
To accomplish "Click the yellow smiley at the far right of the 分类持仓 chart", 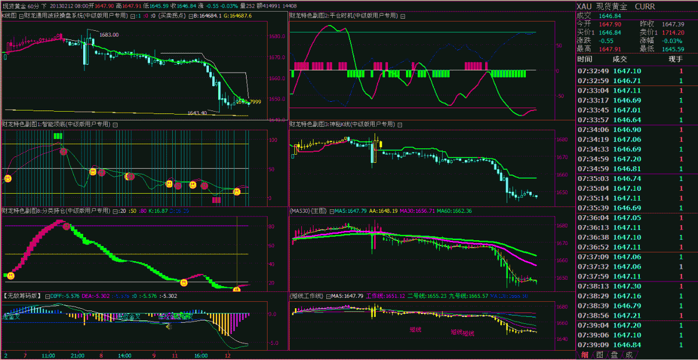I will click(x=237, y=289).
